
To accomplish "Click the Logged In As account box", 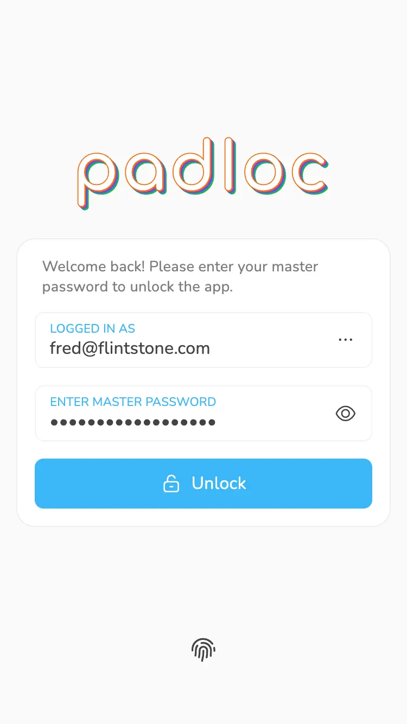I will (x=203, y=340).
